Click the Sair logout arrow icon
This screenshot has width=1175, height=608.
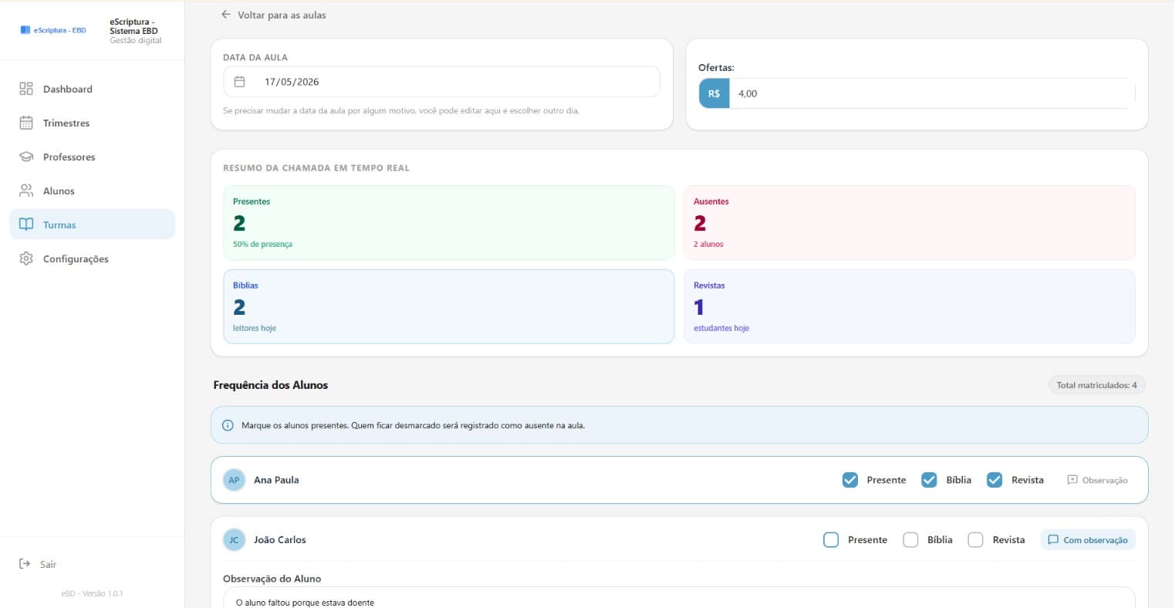click(x=25, y=564)
